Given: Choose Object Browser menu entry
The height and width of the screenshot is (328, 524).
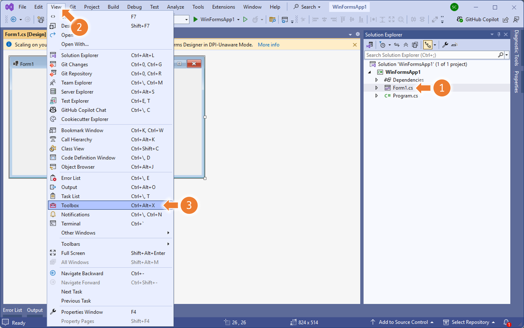Looking at the screenshot, I should (110, 167).
